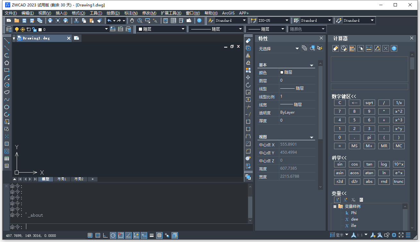The height and width of the screenshot is (242, 420).
Task: Open the 绘图(D) menu
Action: pos(113,13)
